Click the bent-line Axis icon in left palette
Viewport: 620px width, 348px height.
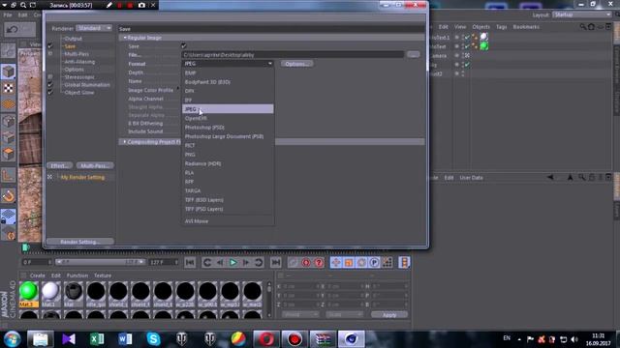click(x=9, y=175)
